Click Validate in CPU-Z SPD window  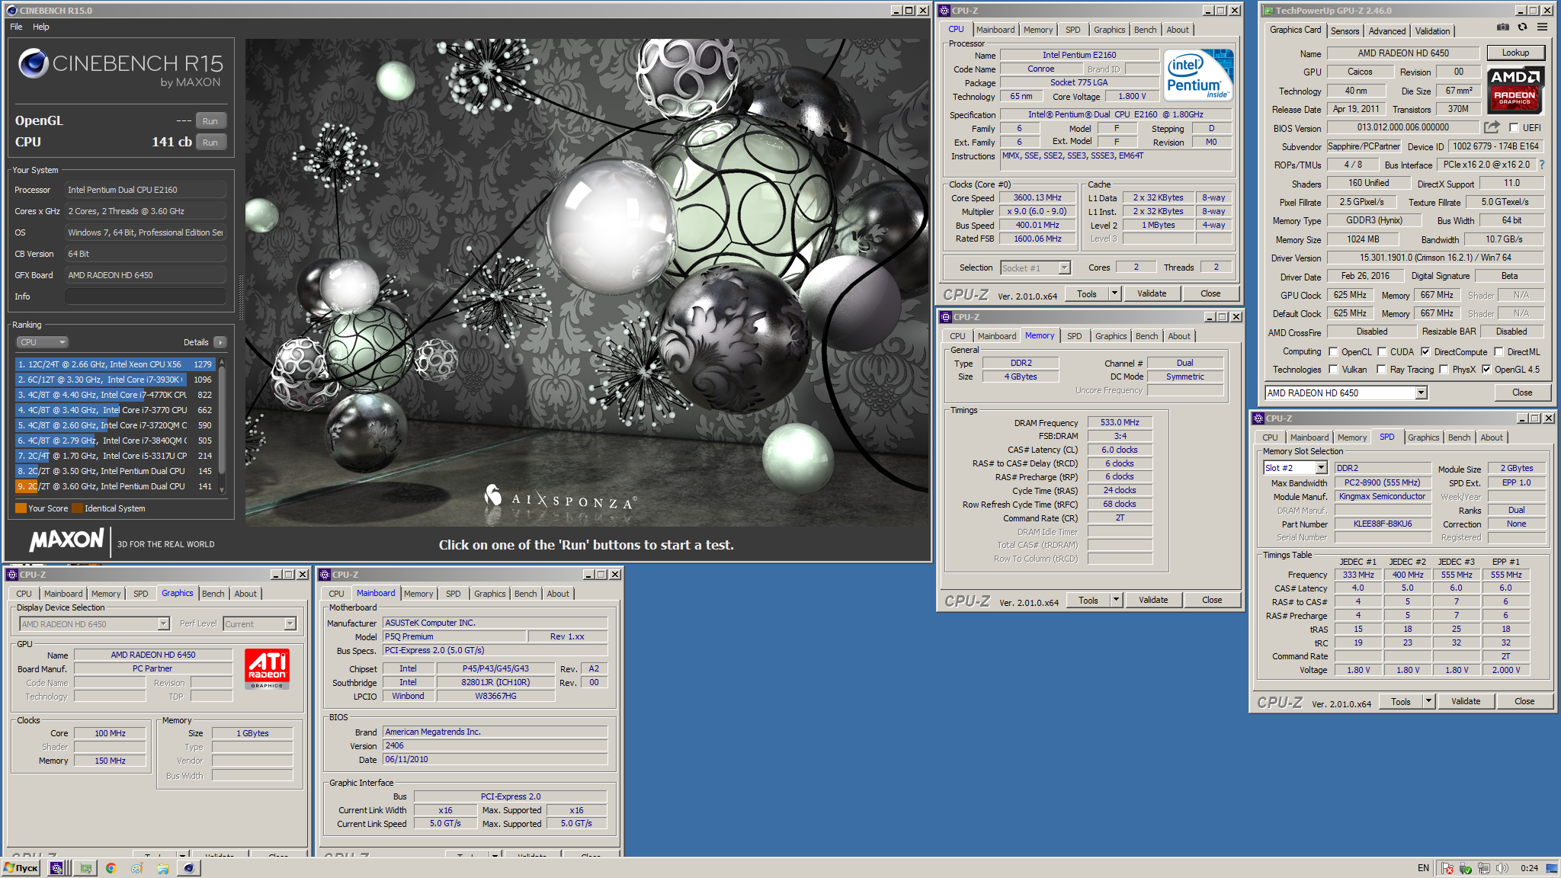click(x=1466, y=701)
